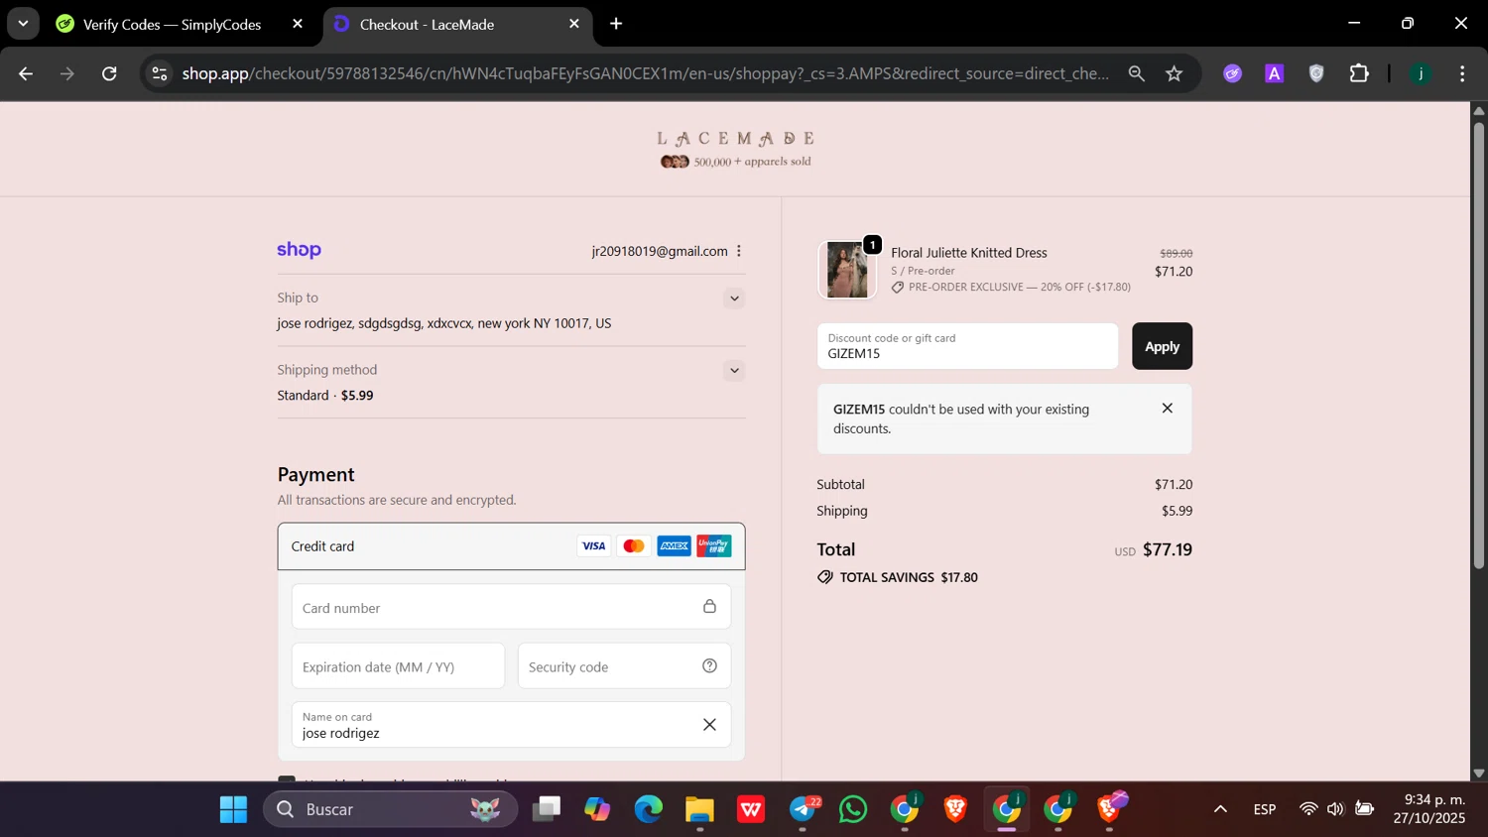
Task: Bookmark this page with the star icon
Action: pos(1175,73)
